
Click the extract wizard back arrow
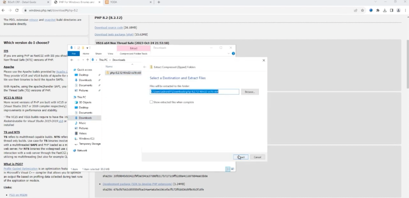pyautogui.click(x=145, y=67)
